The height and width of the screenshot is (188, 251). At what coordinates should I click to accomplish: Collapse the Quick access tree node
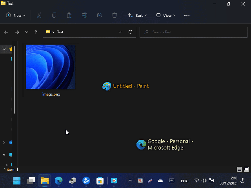[x=4, y=49]
